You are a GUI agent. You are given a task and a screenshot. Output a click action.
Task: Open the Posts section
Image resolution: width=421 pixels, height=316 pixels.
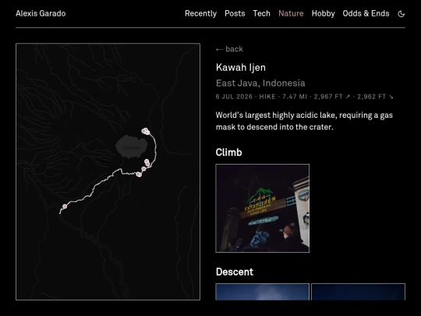[235, 13]
